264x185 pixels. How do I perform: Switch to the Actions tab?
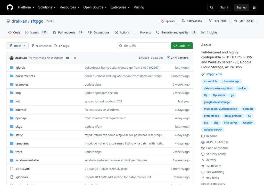[x=122, y=32]
